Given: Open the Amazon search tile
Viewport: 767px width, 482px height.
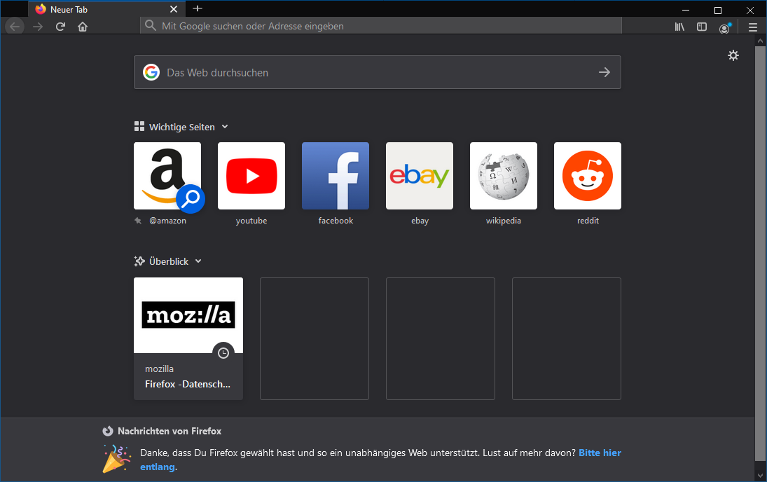Looking at the screenshot, I should (x=167, y=176).
